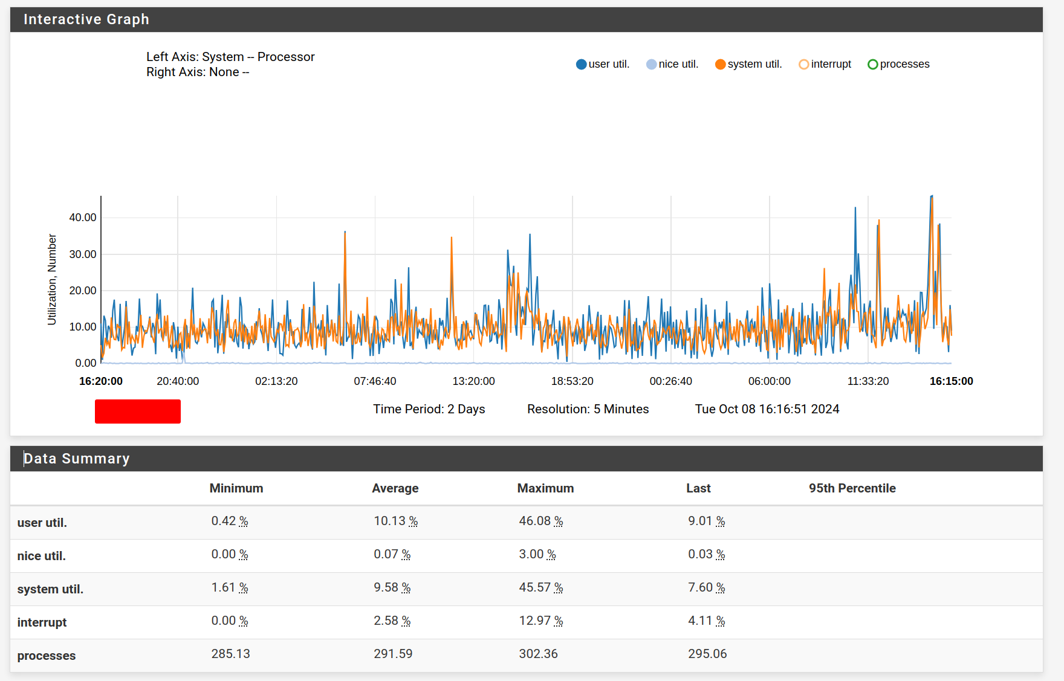Select the nice util. row label
The height and width of the screenshot is (681, 1064).
42,556
